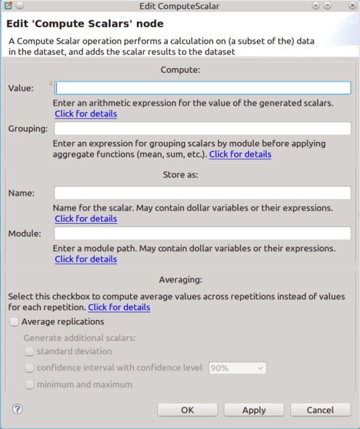Click the Apply button

coord(254,410)
